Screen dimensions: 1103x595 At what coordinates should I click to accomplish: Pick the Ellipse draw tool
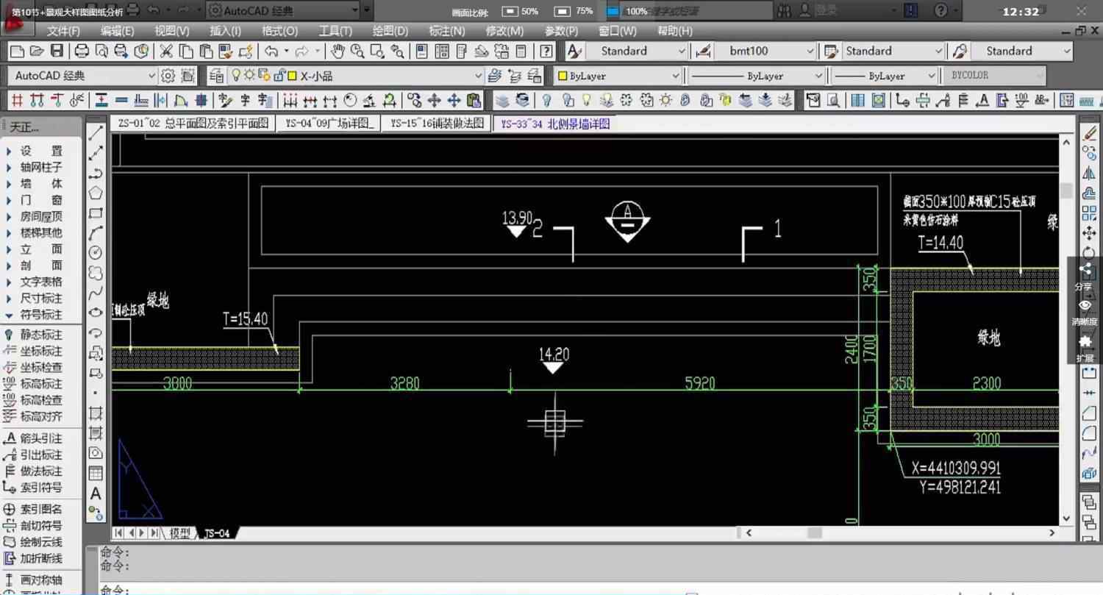(x=96, y=313)
